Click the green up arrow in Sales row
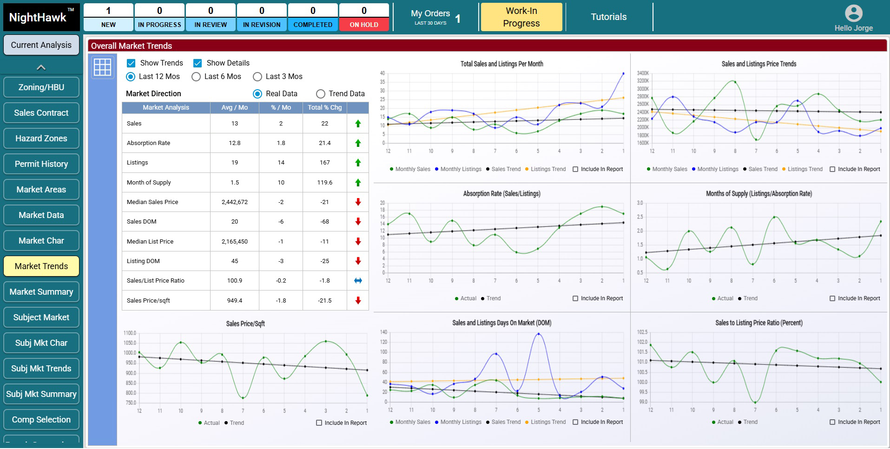Image resolution: width=890 pixels, height=449 pixels. coord(358,124)
